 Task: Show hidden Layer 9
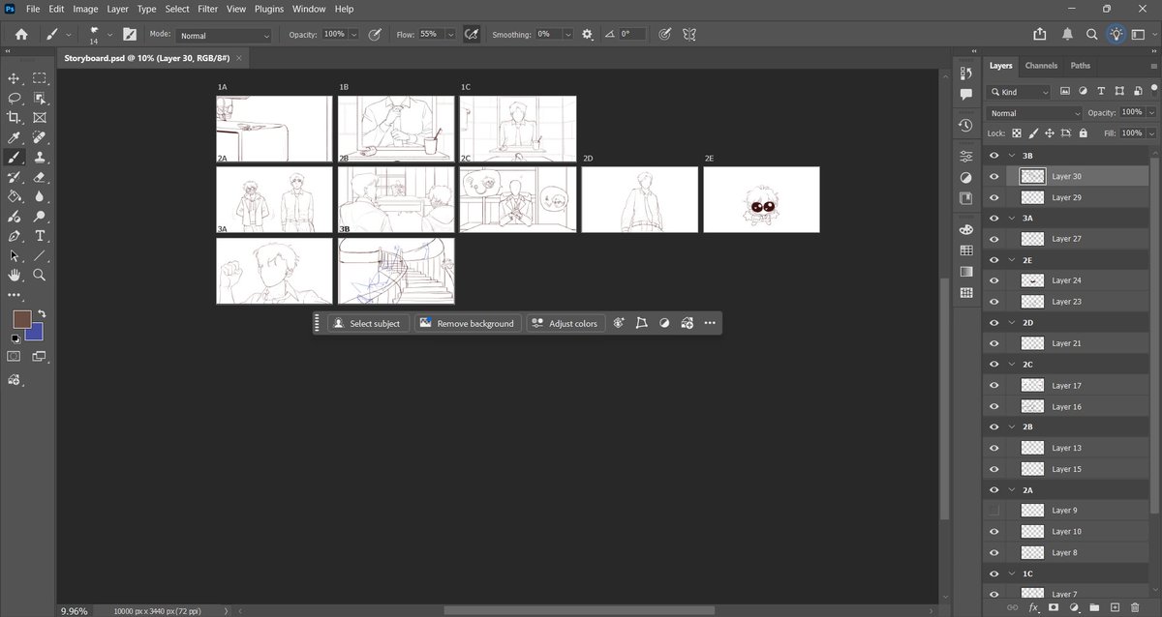(x=994, y=510)
